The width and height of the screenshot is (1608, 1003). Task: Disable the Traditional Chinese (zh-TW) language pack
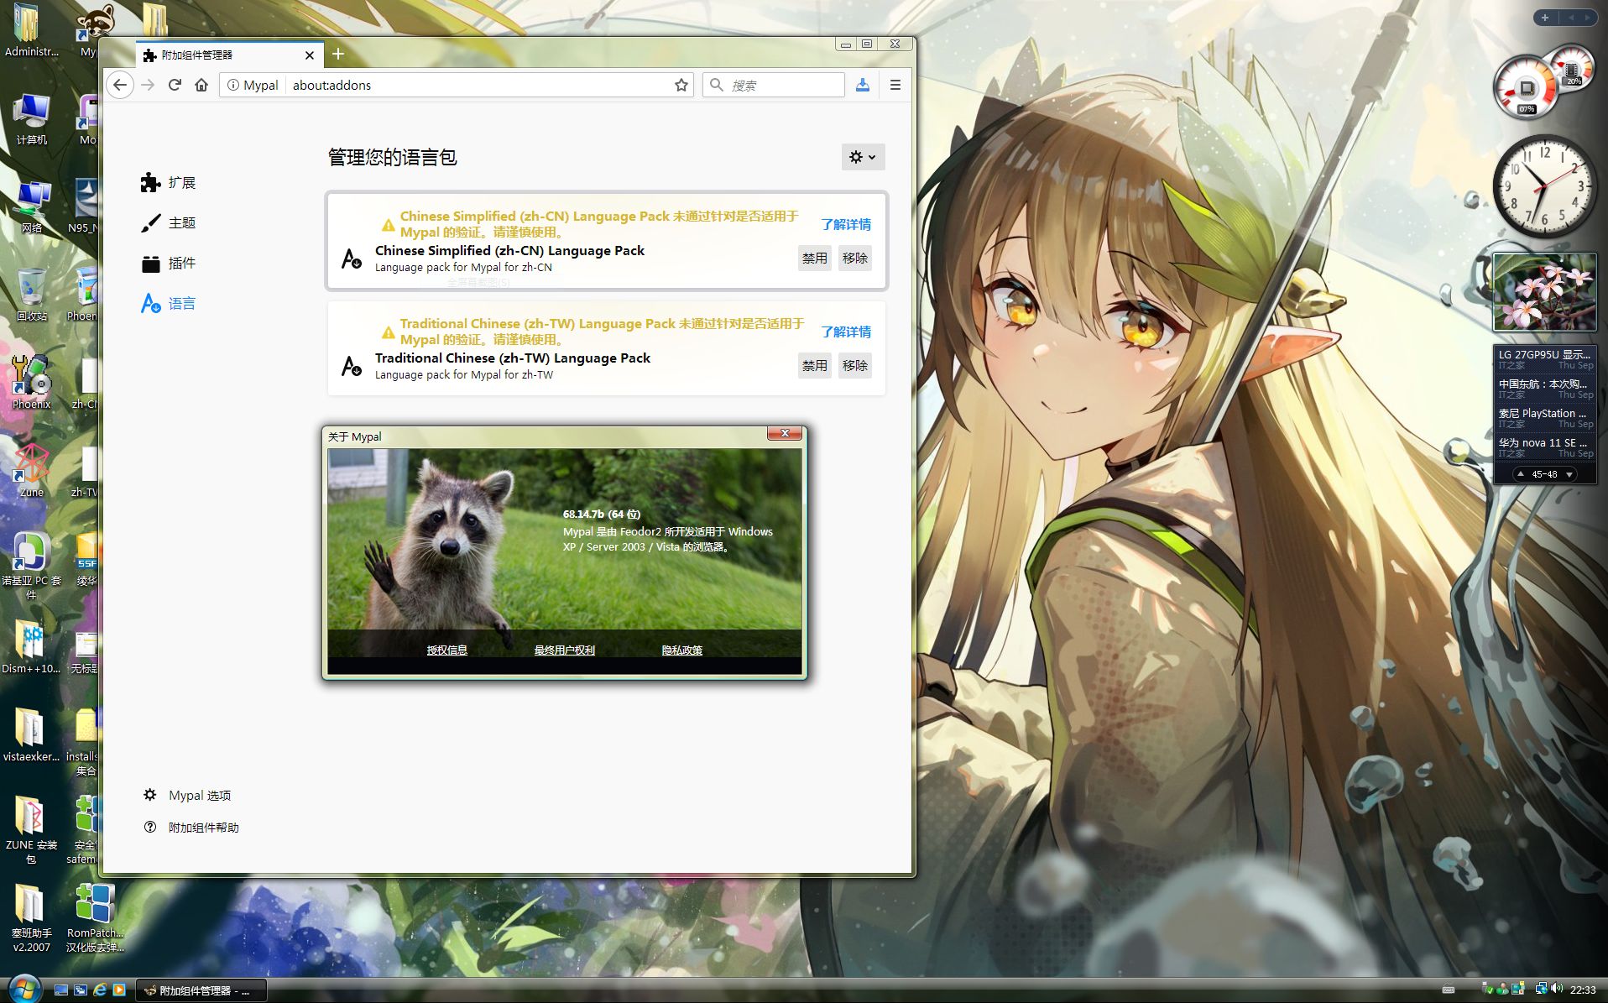point(814,366)
